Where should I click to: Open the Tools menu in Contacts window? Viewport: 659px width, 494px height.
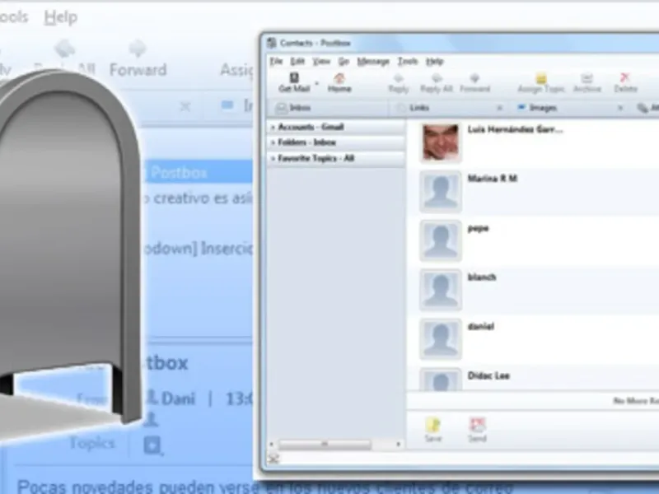coord(408,61)
